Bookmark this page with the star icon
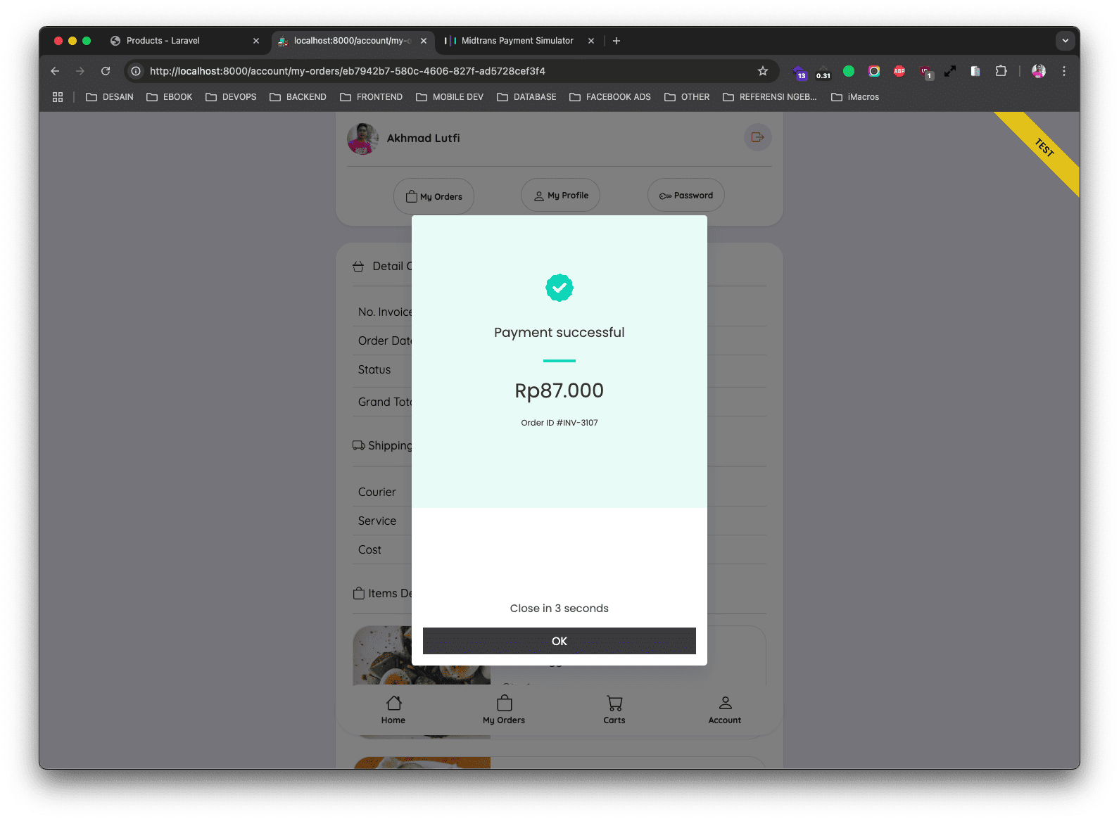Image resolution: width=1119 pixels, height=821 pixels. [762, 71]
